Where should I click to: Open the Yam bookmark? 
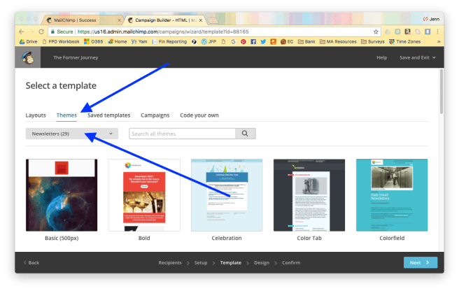point(139,41)
